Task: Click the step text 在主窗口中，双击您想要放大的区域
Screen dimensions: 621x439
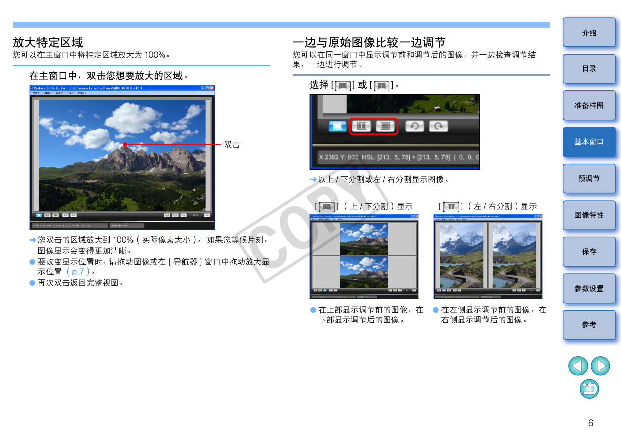Action: [x=109, y=76]
